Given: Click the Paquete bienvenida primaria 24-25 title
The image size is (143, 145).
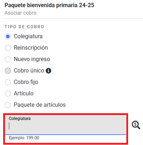Looking at the screenshot, I should (x=49, y=5).
